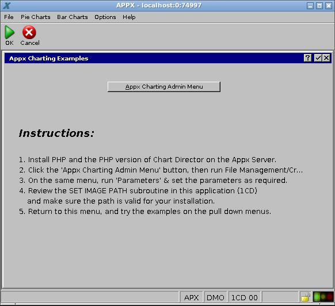
Task: Click the green OK play arrow icon
Action: pos(9,32)
